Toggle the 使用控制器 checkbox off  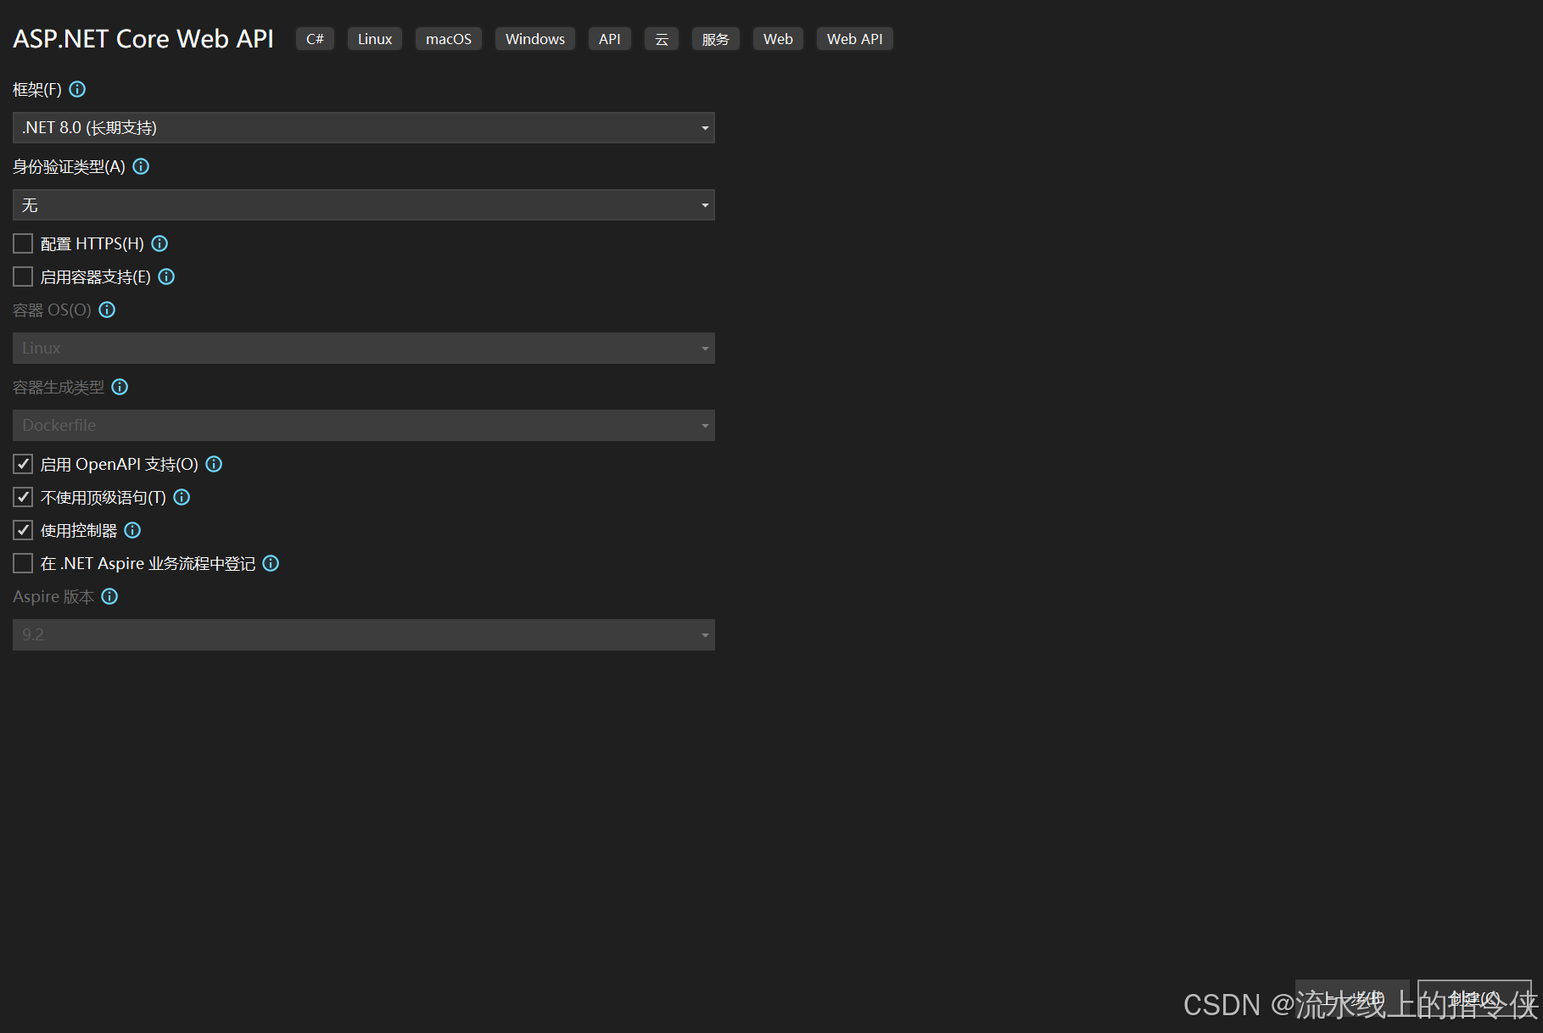(x=23, y=530)
